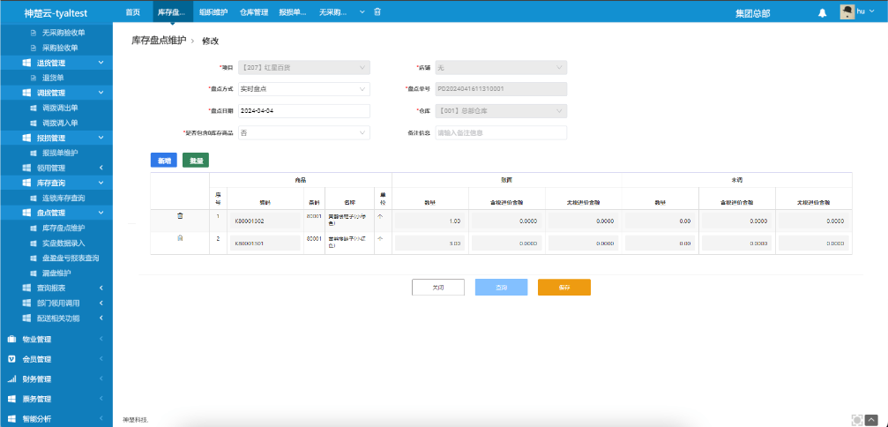Click the 财务管理 bar chart icon
Screen dimensions: 888x427
pos(11,378)
